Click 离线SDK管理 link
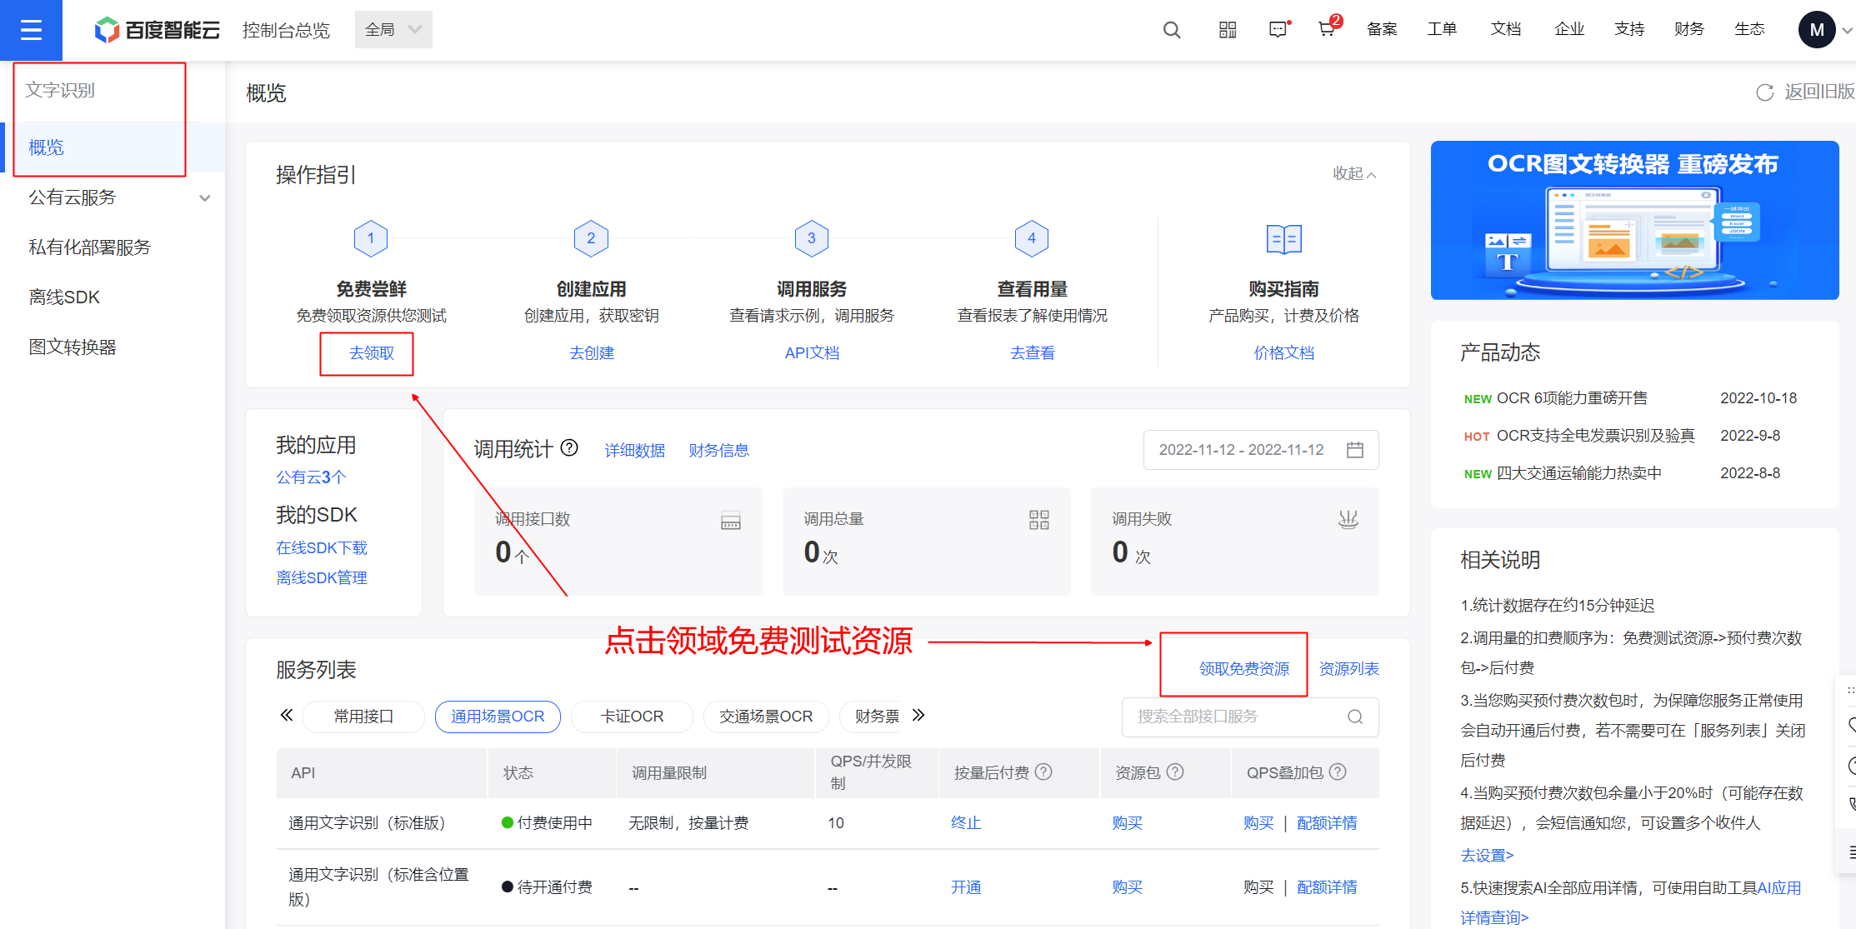1856x929 pixels. [x=322, y=578]
